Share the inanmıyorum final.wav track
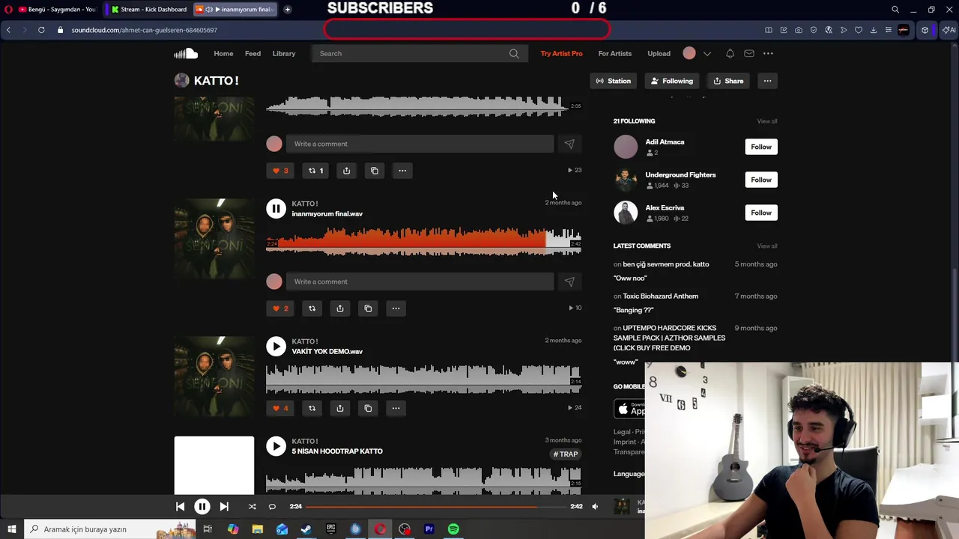The height and width of the screenshot is (539, 959). pyautogui.click(x=340, y=308)
